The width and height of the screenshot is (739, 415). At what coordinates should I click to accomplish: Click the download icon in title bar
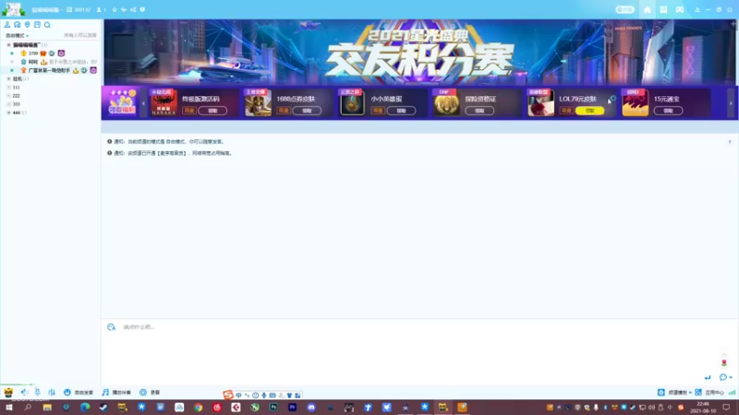coord(697,9)
